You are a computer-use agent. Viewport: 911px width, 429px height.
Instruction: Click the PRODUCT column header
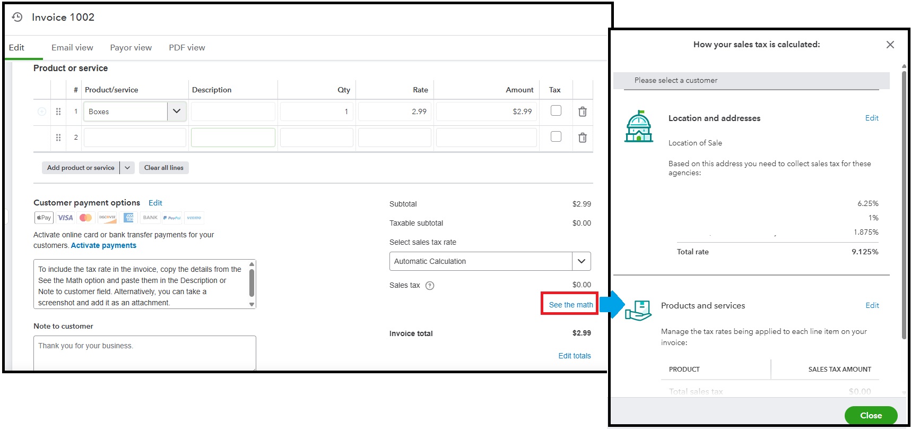tap(684, 370)
